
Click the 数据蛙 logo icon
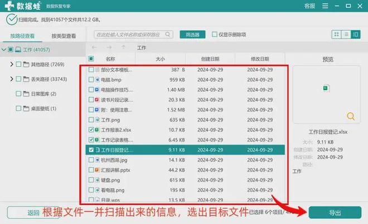pos(9,6)
